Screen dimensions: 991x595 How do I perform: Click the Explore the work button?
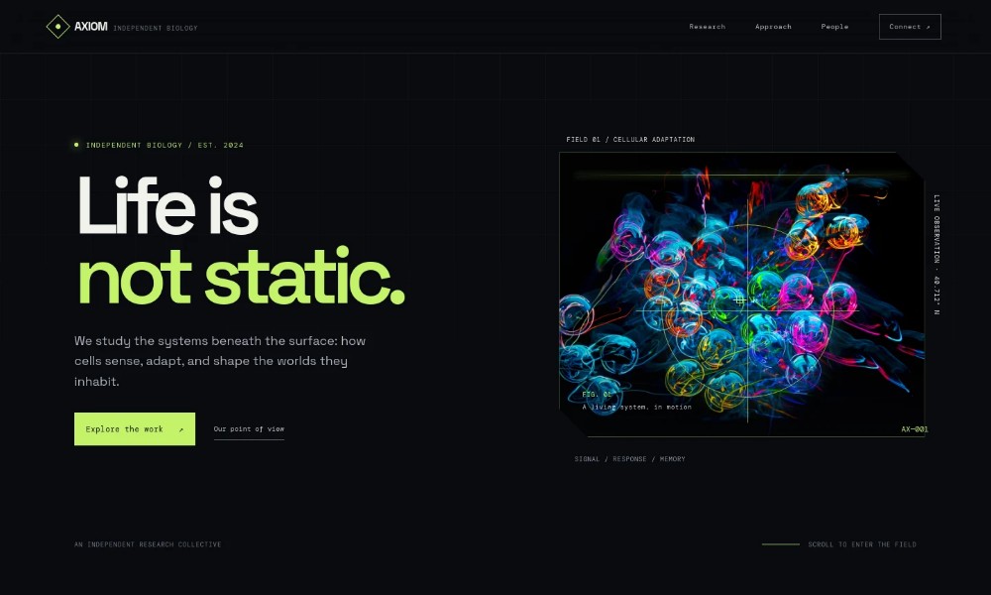135,428
